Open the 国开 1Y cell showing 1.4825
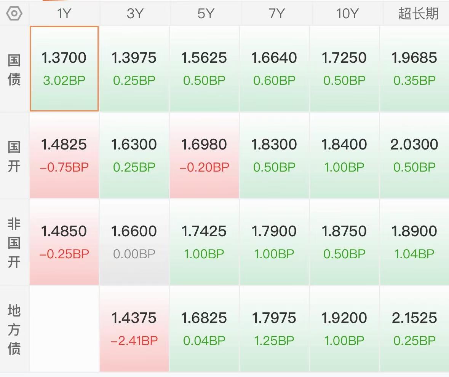 [x=64, y=155]
